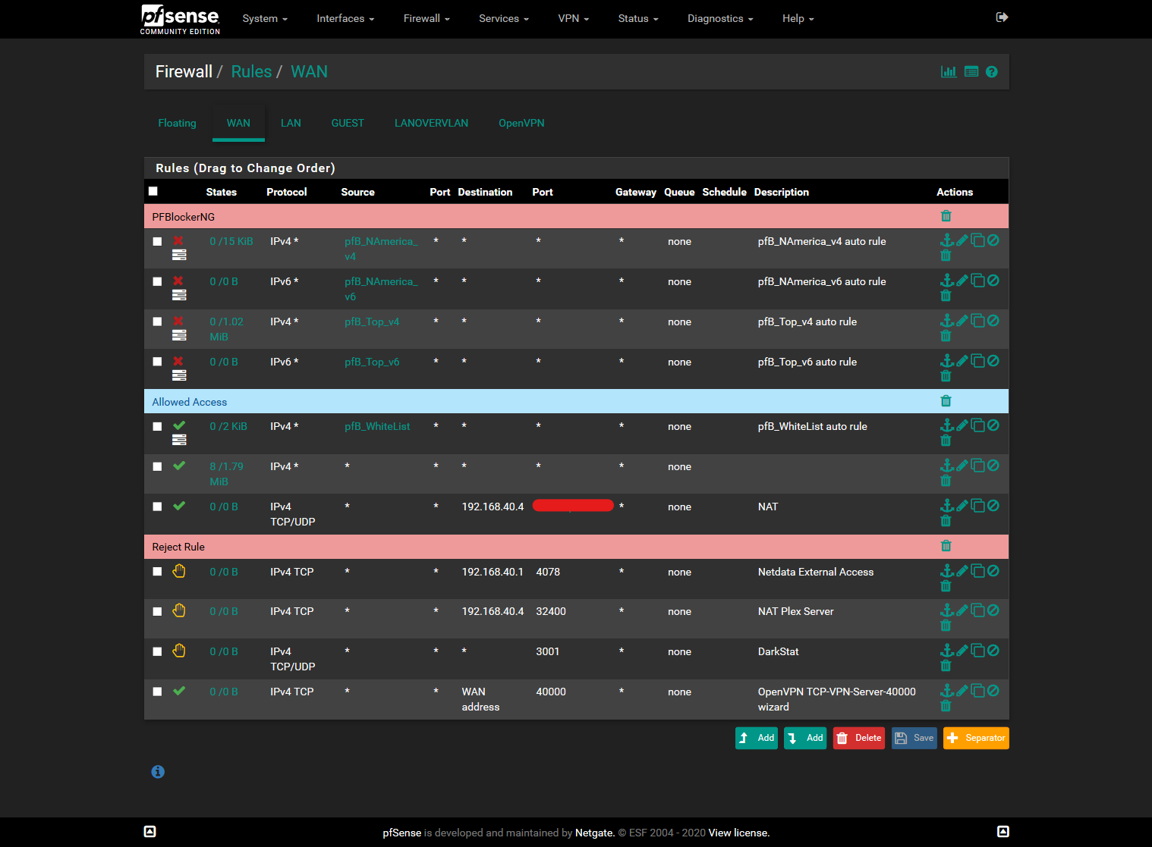This screenshot has width=1152, height=847.
Task: Delete the pfB_WhiteList auto rule via trash icon
Action: [946, 441]
